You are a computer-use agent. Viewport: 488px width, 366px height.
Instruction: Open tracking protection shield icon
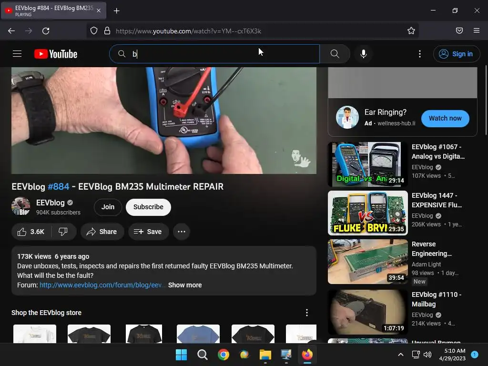[94, 31]
